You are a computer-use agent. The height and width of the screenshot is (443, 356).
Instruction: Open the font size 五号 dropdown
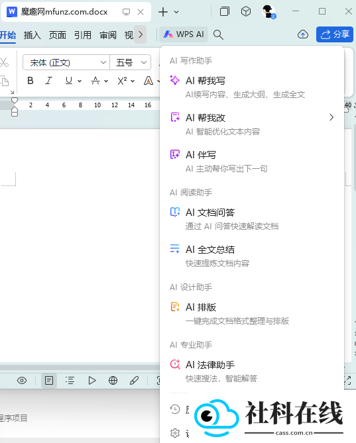[x=131, y=62]
